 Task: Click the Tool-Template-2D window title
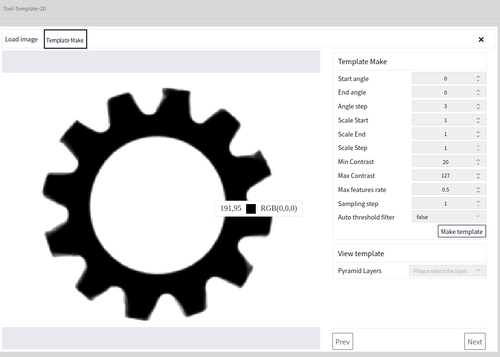25,9
